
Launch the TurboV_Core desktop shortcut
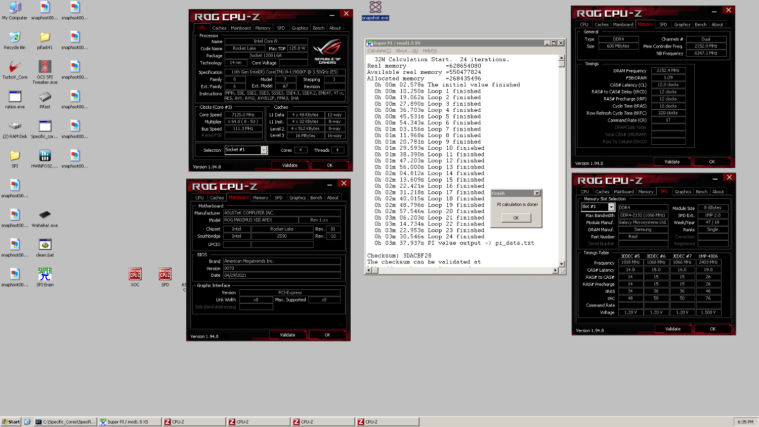point(15,70)
